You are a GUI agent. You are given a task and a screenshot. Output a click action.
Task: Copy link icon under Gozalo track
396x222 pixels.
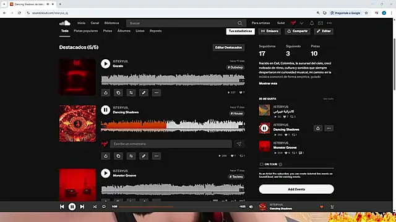[x=118, y=92]
